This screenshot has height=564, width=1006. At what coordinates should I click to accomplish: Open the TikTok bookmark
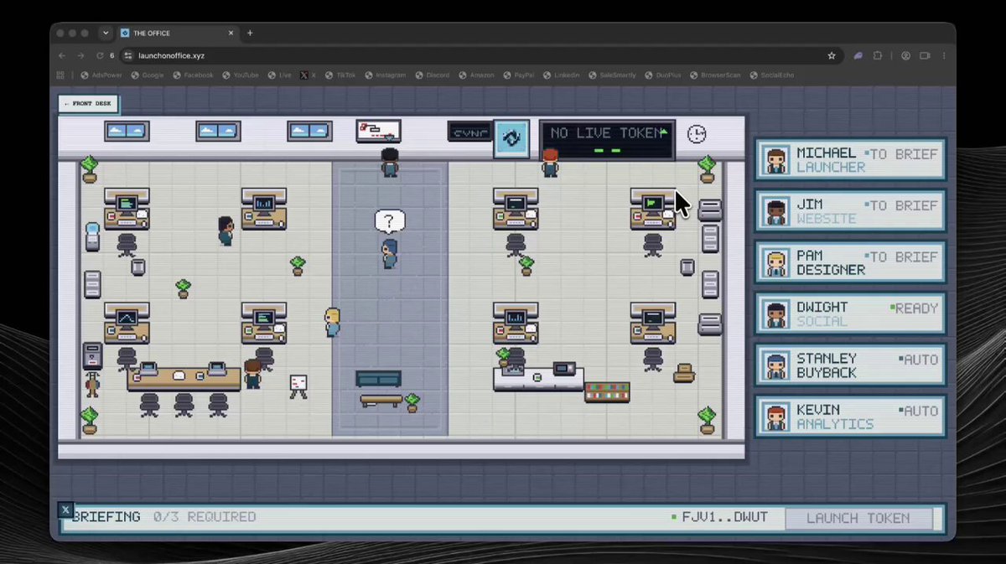click(340, 75)
